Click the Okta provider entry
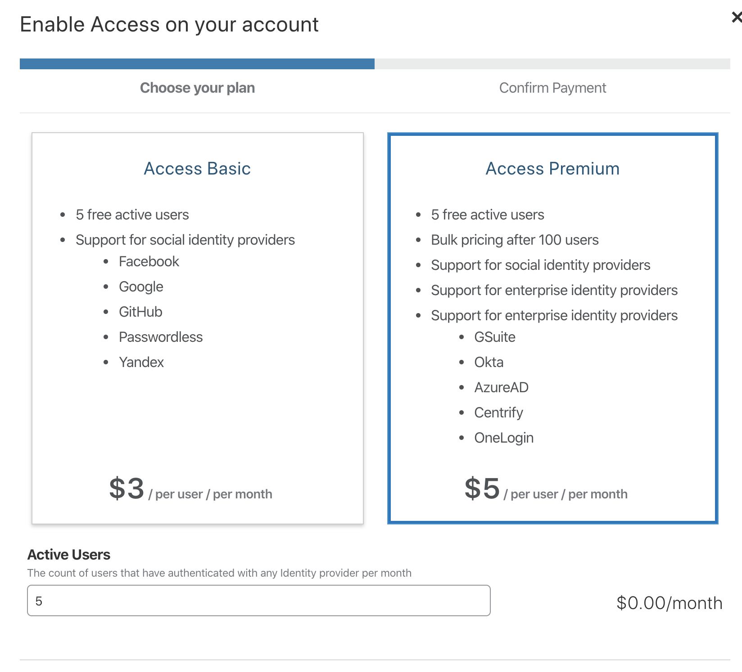Screen dimensions: 742x672 tap(489, 362)
